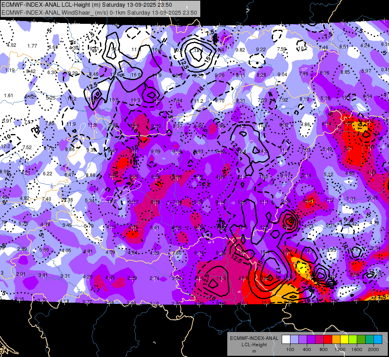Click the teal swatch in the legend

(x=370, y=340)
